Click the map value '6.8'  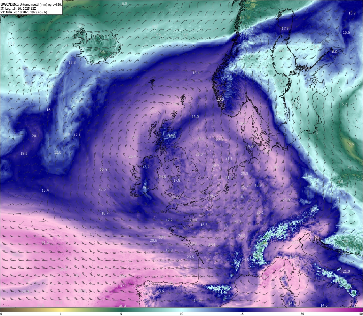(124, 3)
